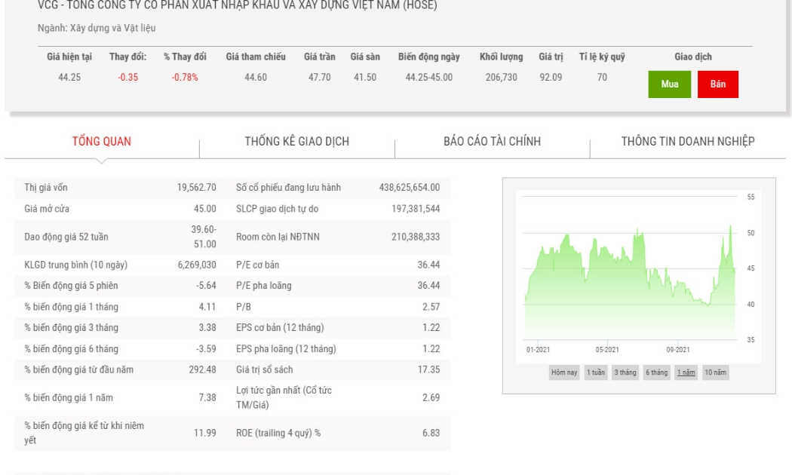Select 10 năm chart range
This screenshot has width=792, height=475.
[715, 372]
